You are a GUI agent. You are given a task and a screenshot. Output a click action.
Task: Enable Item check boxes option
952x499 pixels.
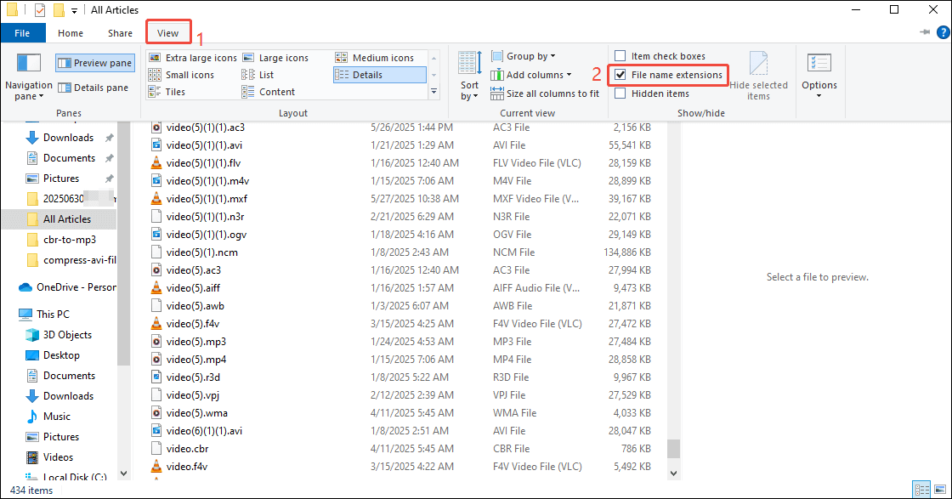point(620,56)
